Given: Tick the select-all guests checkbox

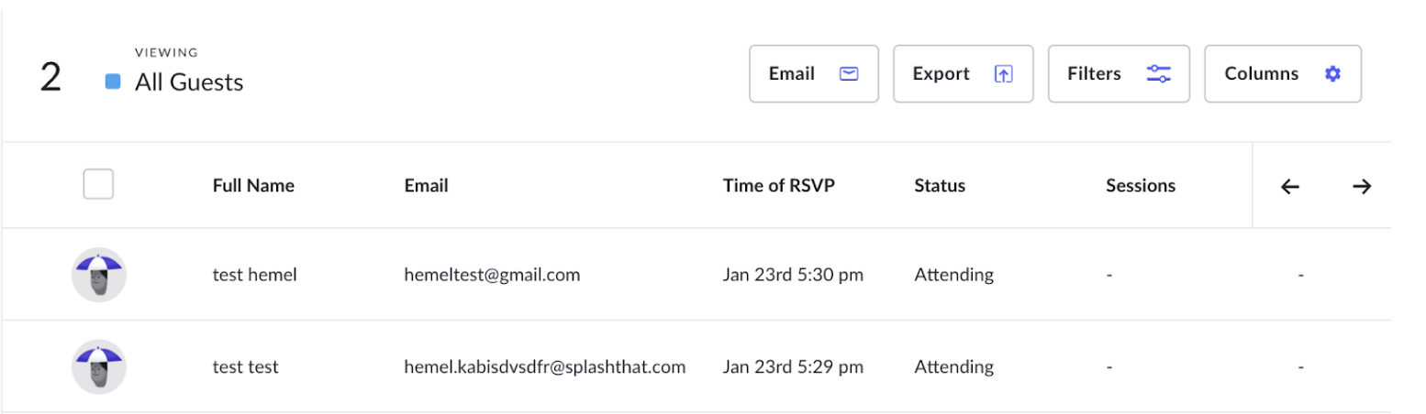Looking at the screenshot, I should tap(98, 184).
